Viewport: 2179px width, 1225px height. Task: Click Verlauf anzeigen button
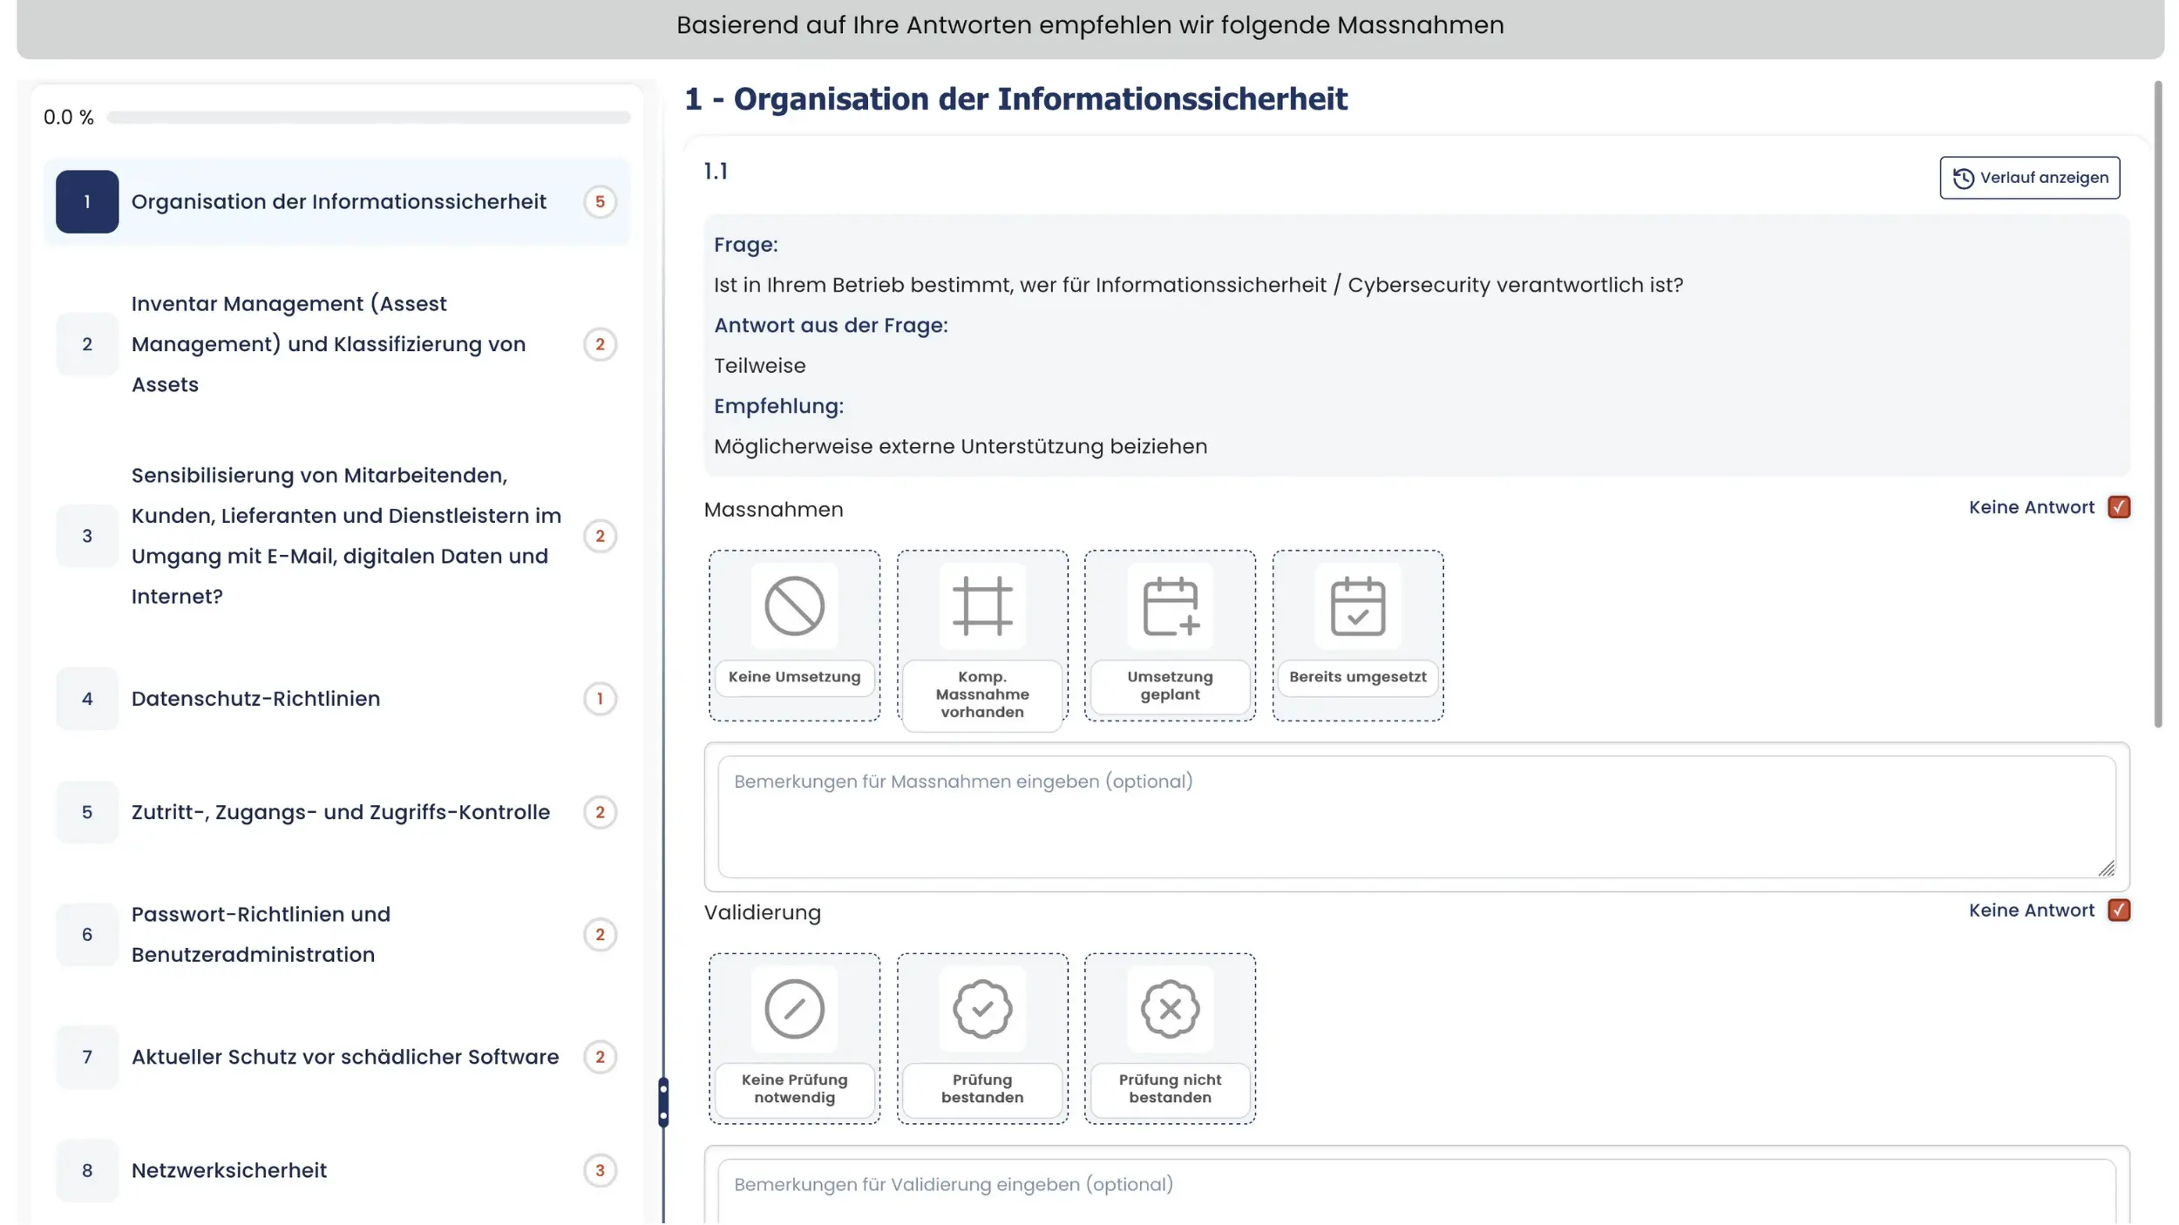[2029, 178]
